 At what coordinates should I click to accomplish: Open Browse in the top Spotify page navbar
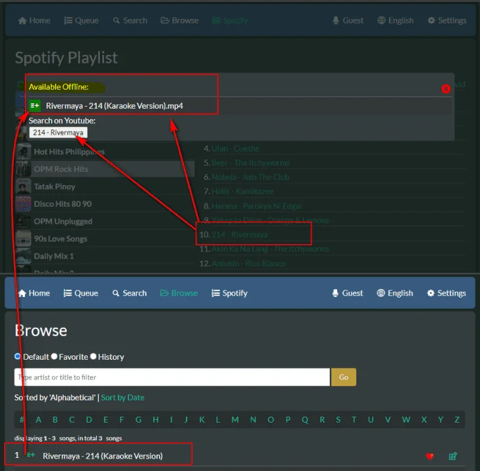179,20
